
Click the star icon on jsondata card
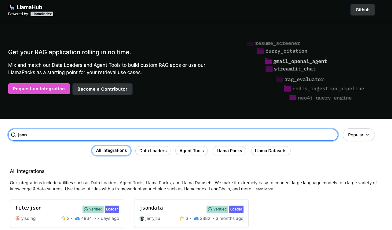[182, 218]
